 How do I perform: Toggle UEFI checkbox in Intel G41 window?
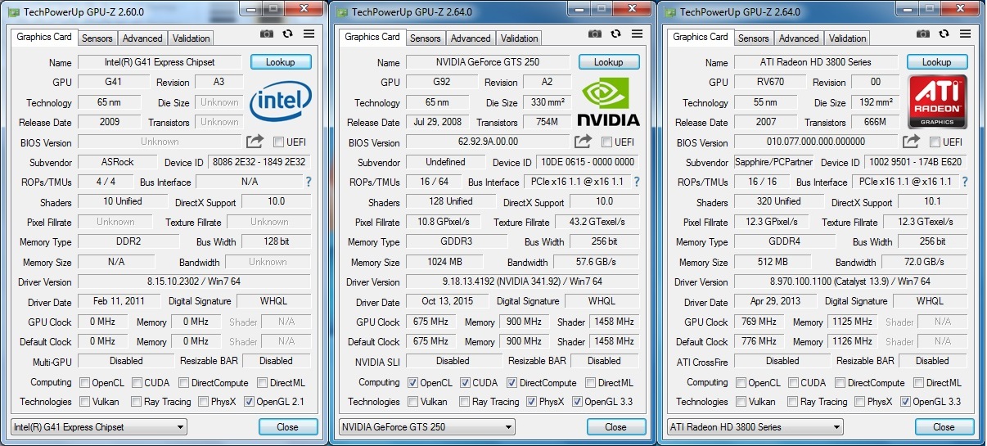278,142
